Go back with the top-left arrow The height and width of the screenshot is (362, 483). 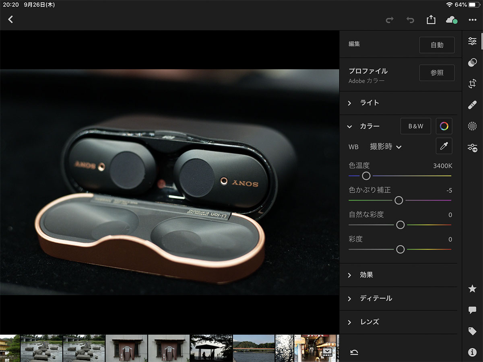(10, 19)
